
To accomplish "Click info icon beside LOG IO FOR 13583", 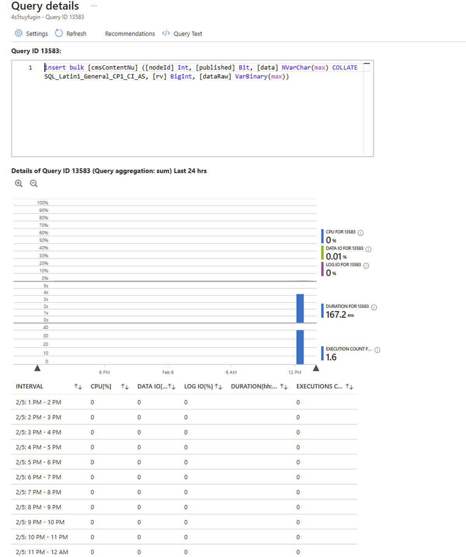I will (x=366, y=265).
